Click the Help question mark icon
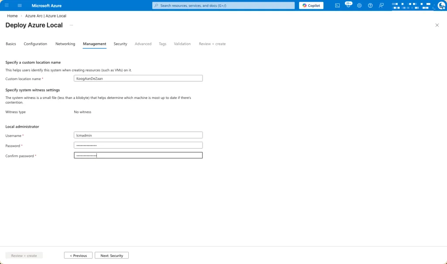This screenshot has height=264, width=447. [370, 6]
